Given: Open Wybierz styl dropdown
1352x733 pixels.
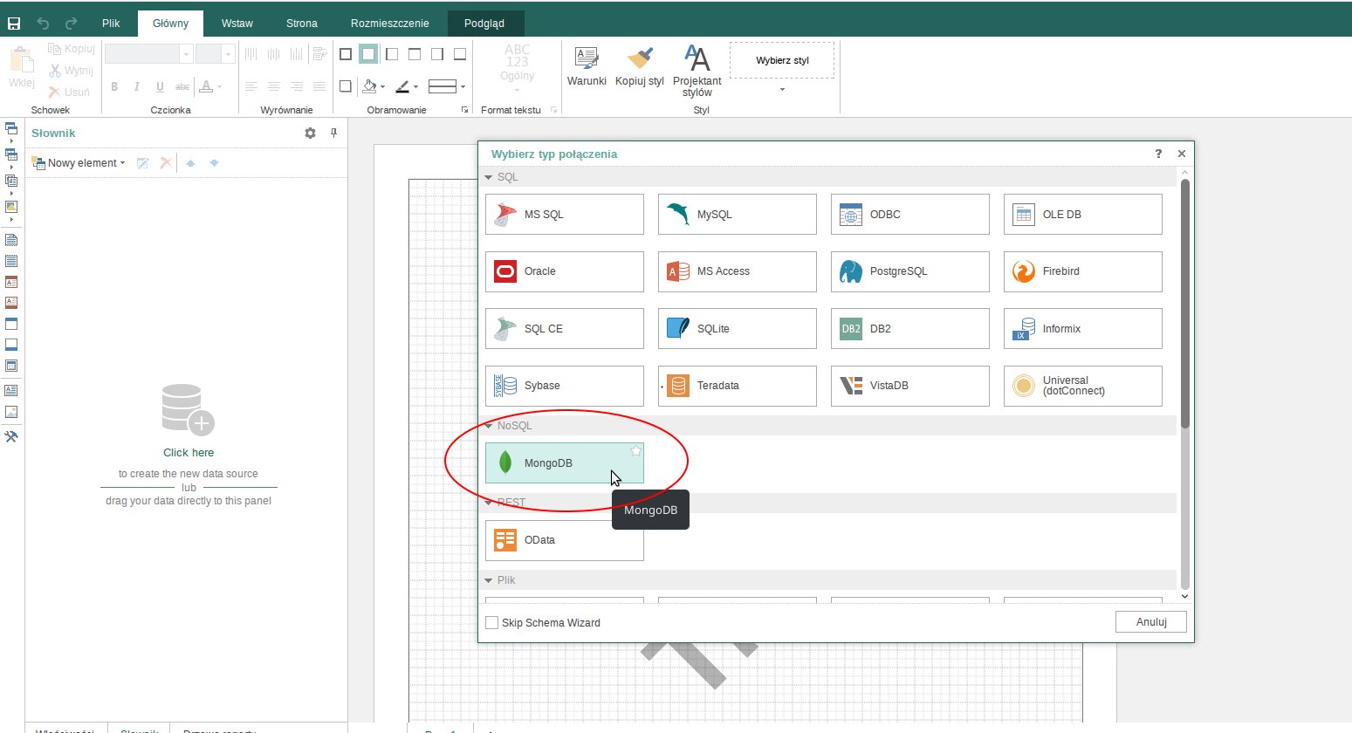Looking at the screenshot, I should [x=782, y=89].
